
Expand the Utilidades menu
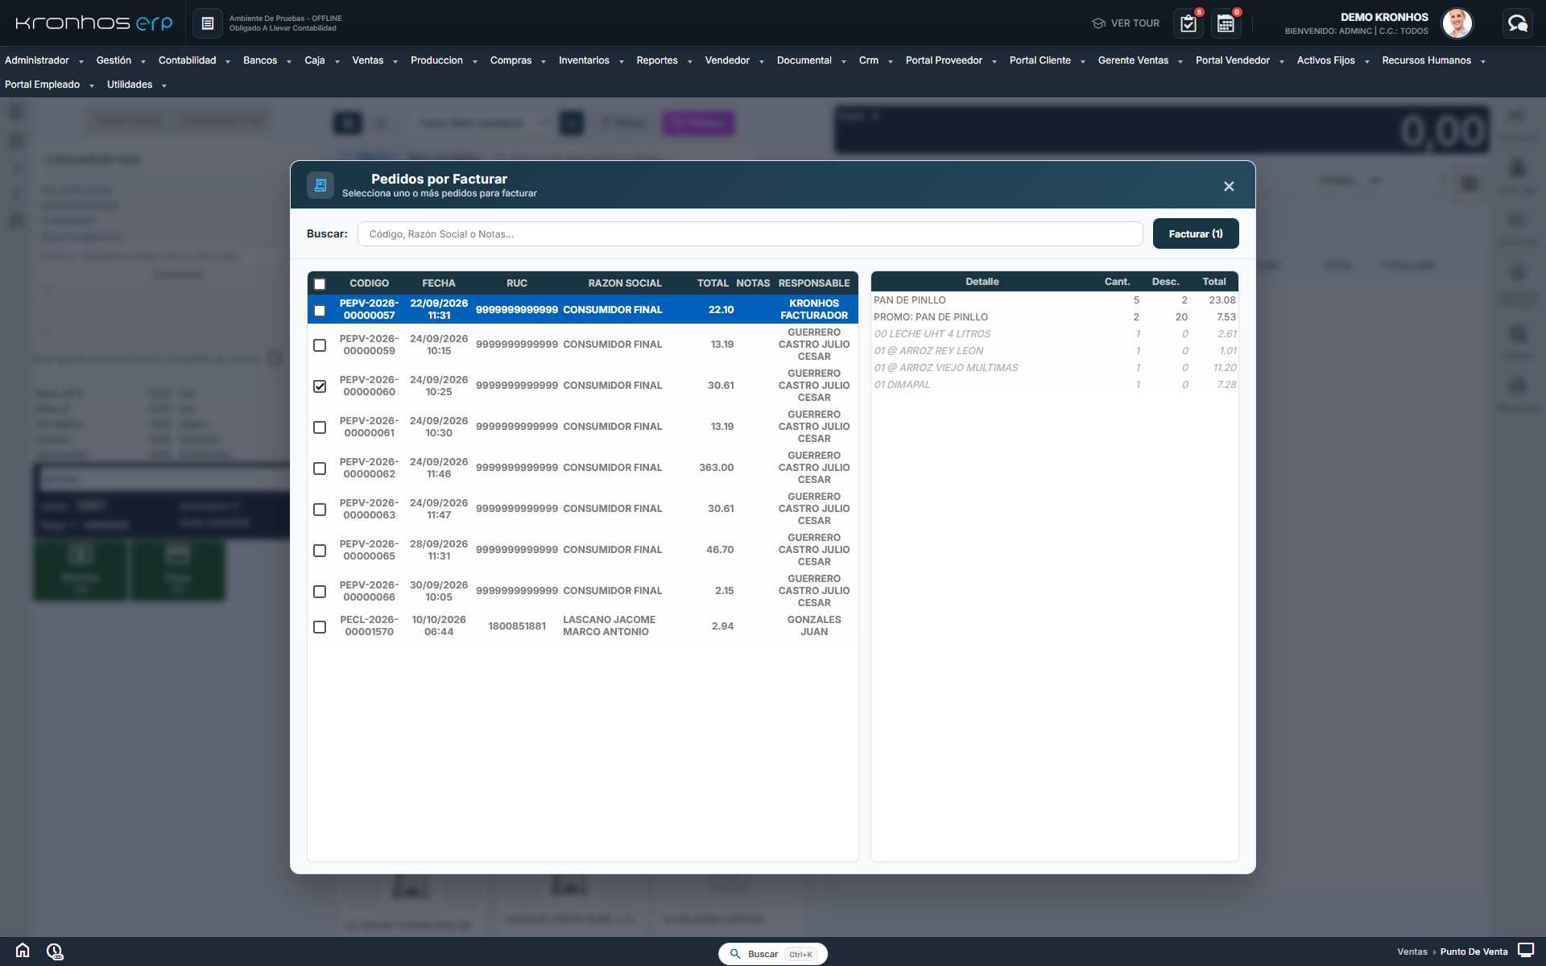pyautogui.click(x=136, y=85)
